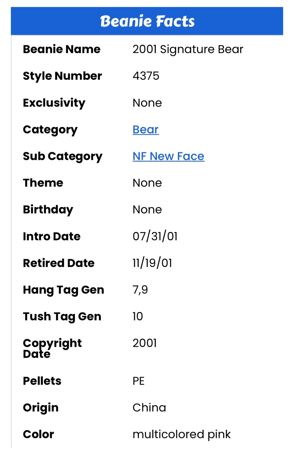Image resolution: width=294 pixels, height=456 pixels.
Task: Click the Copyright Date label
Action: pyautogui.click(x=52, y=348)
